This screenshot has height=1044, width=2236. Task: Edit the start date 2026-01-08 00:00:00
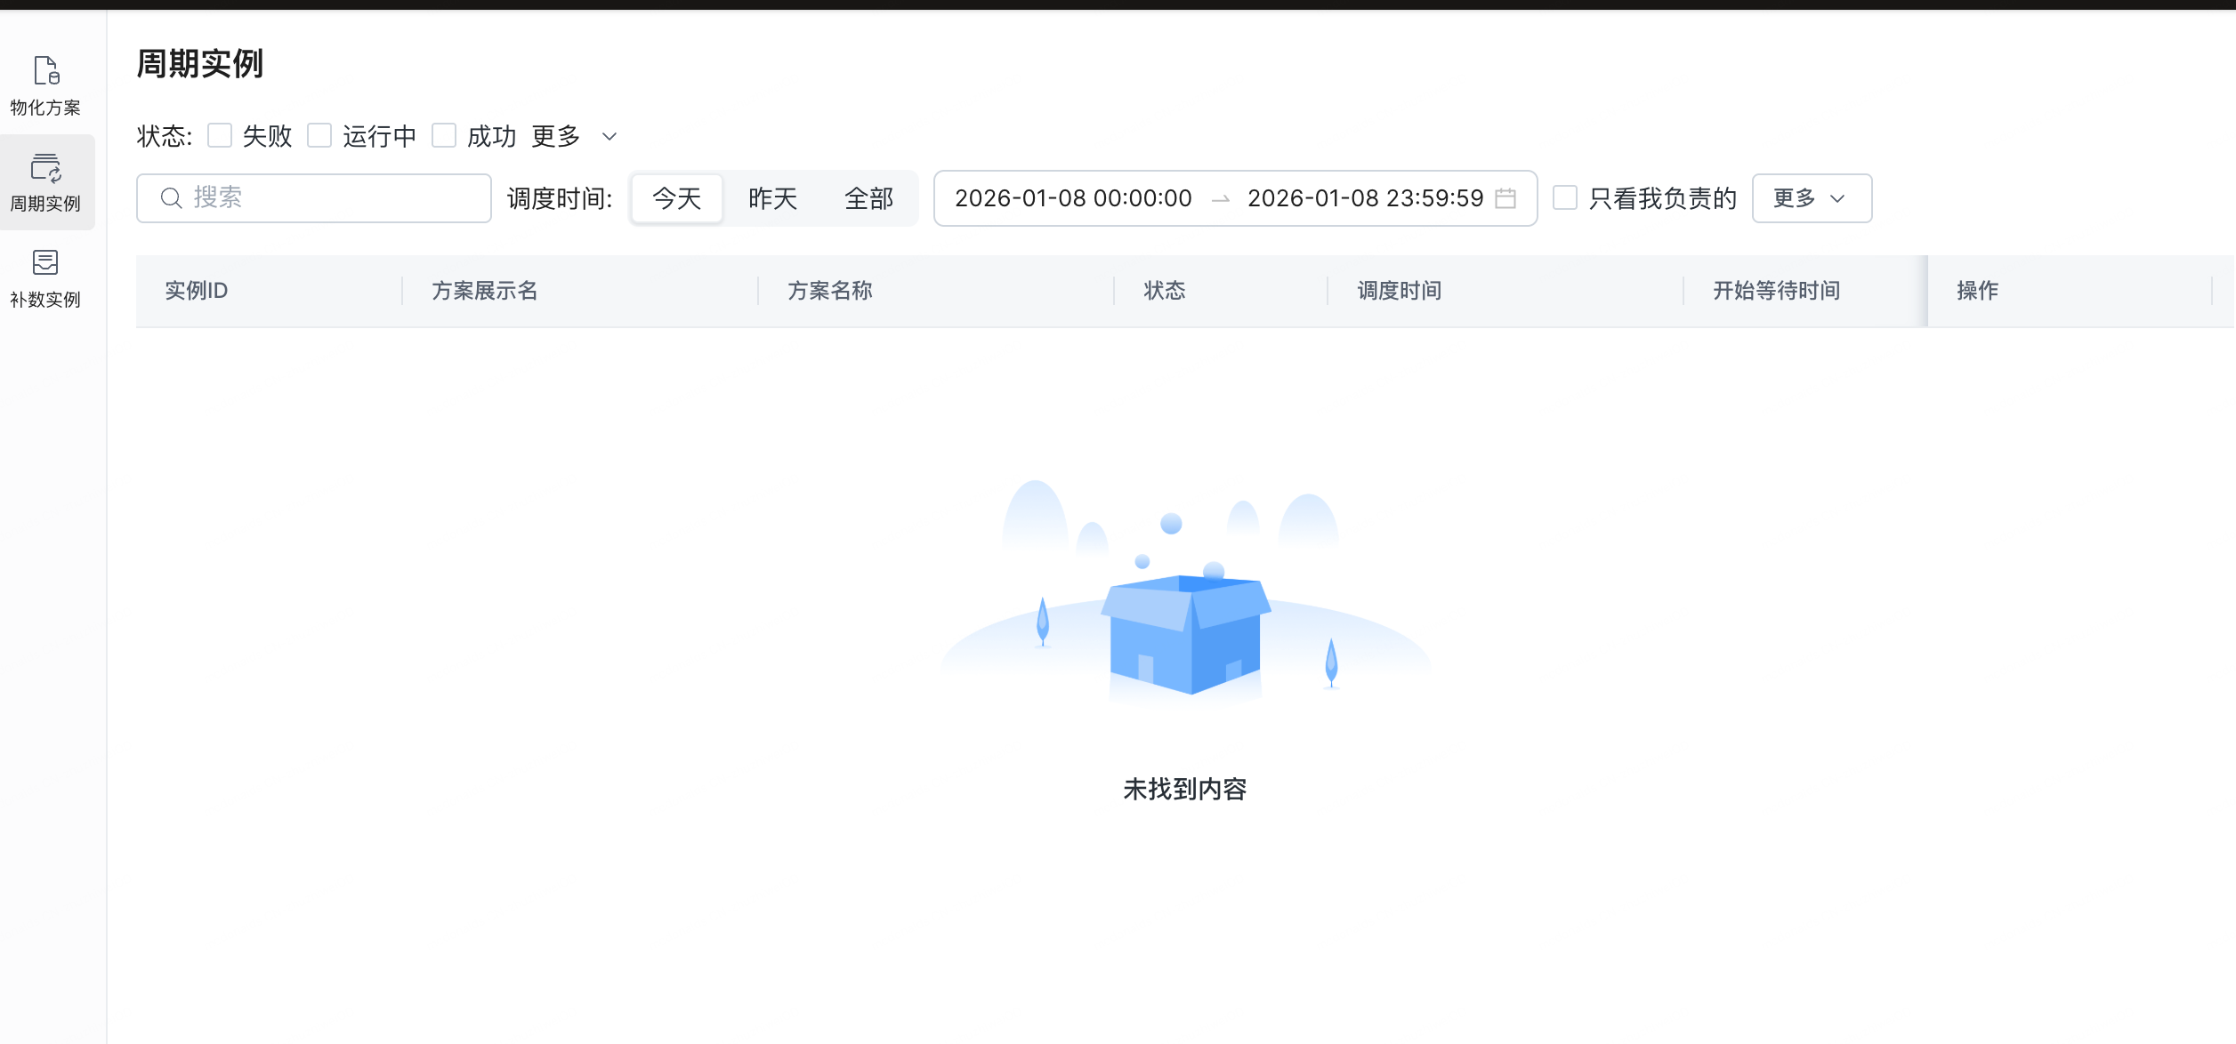tap(1073, 198)
